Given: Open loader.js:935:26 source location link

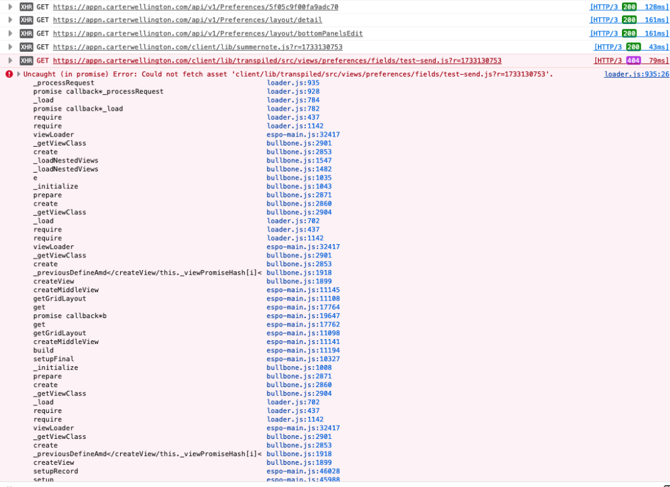Looking at the screenshot, I should coord(636,74).
